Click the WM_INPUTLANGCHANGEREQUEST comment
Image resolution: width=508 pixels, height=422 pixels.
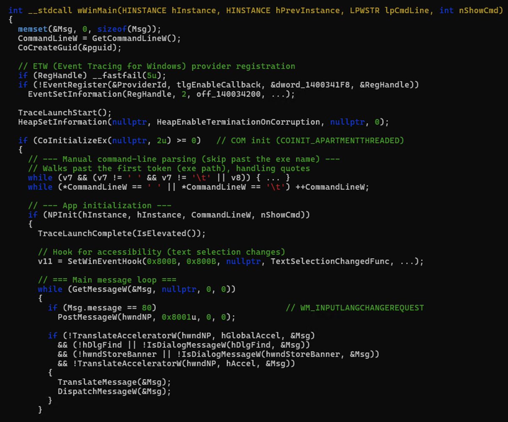355,308
